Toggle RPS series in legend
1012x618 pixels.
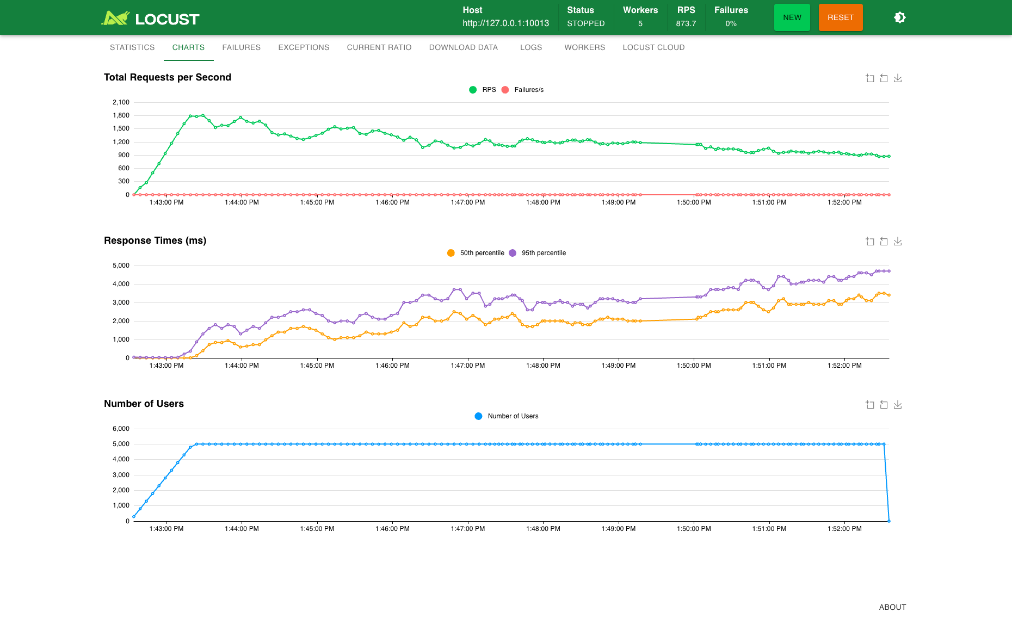483,90
